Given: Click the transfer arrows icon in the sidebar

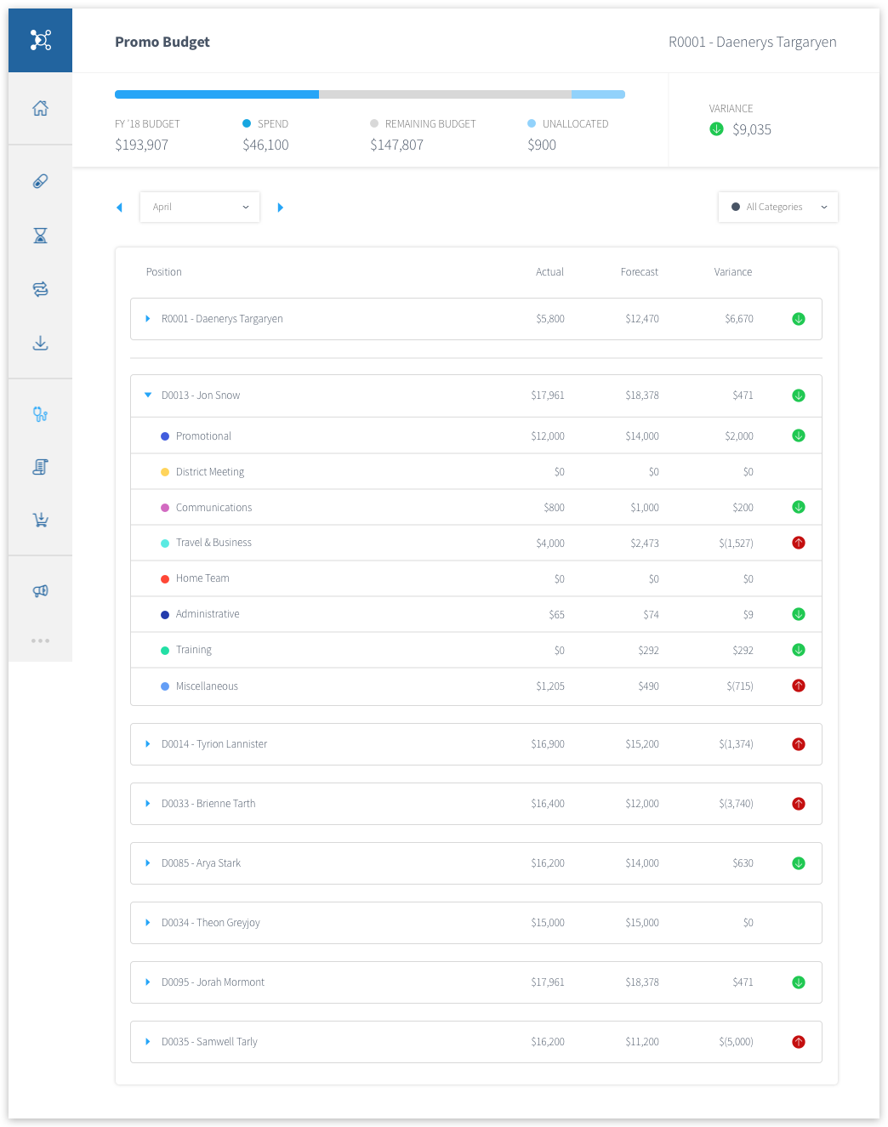Looking at the screenshot, I should pos(40,289).
